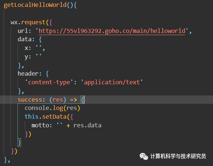Click the header property key
Screen dimensions: 213x166
(x=28, y=74)
